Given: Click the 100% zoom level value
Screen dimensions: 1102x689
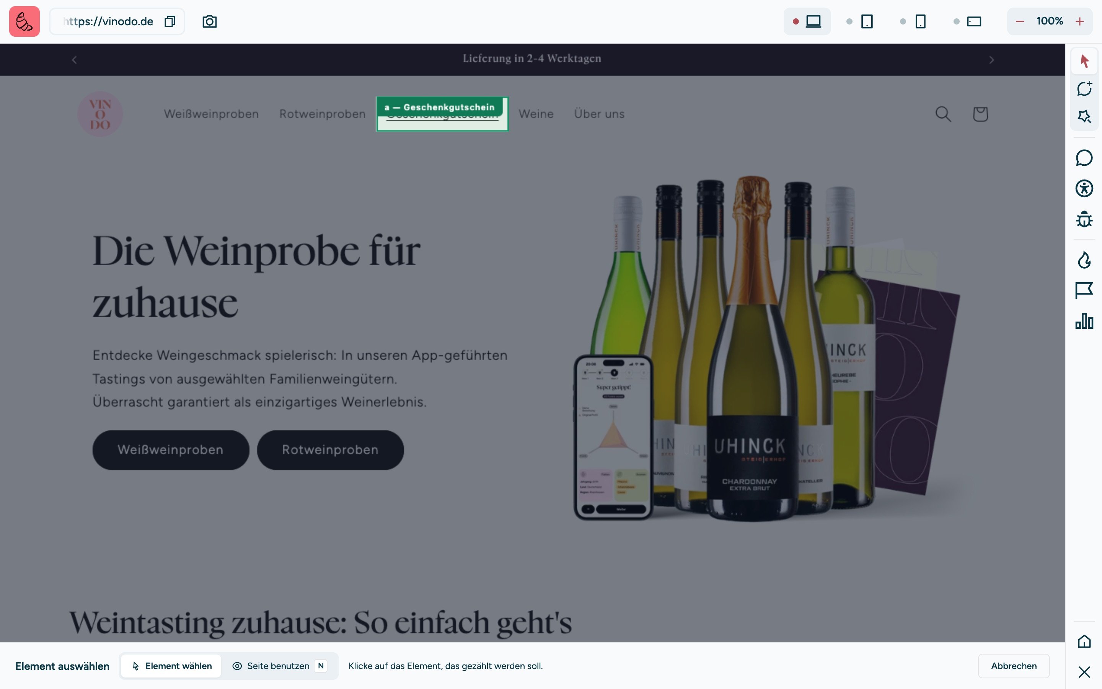Looking at the screenshot, I should 1050,21.
